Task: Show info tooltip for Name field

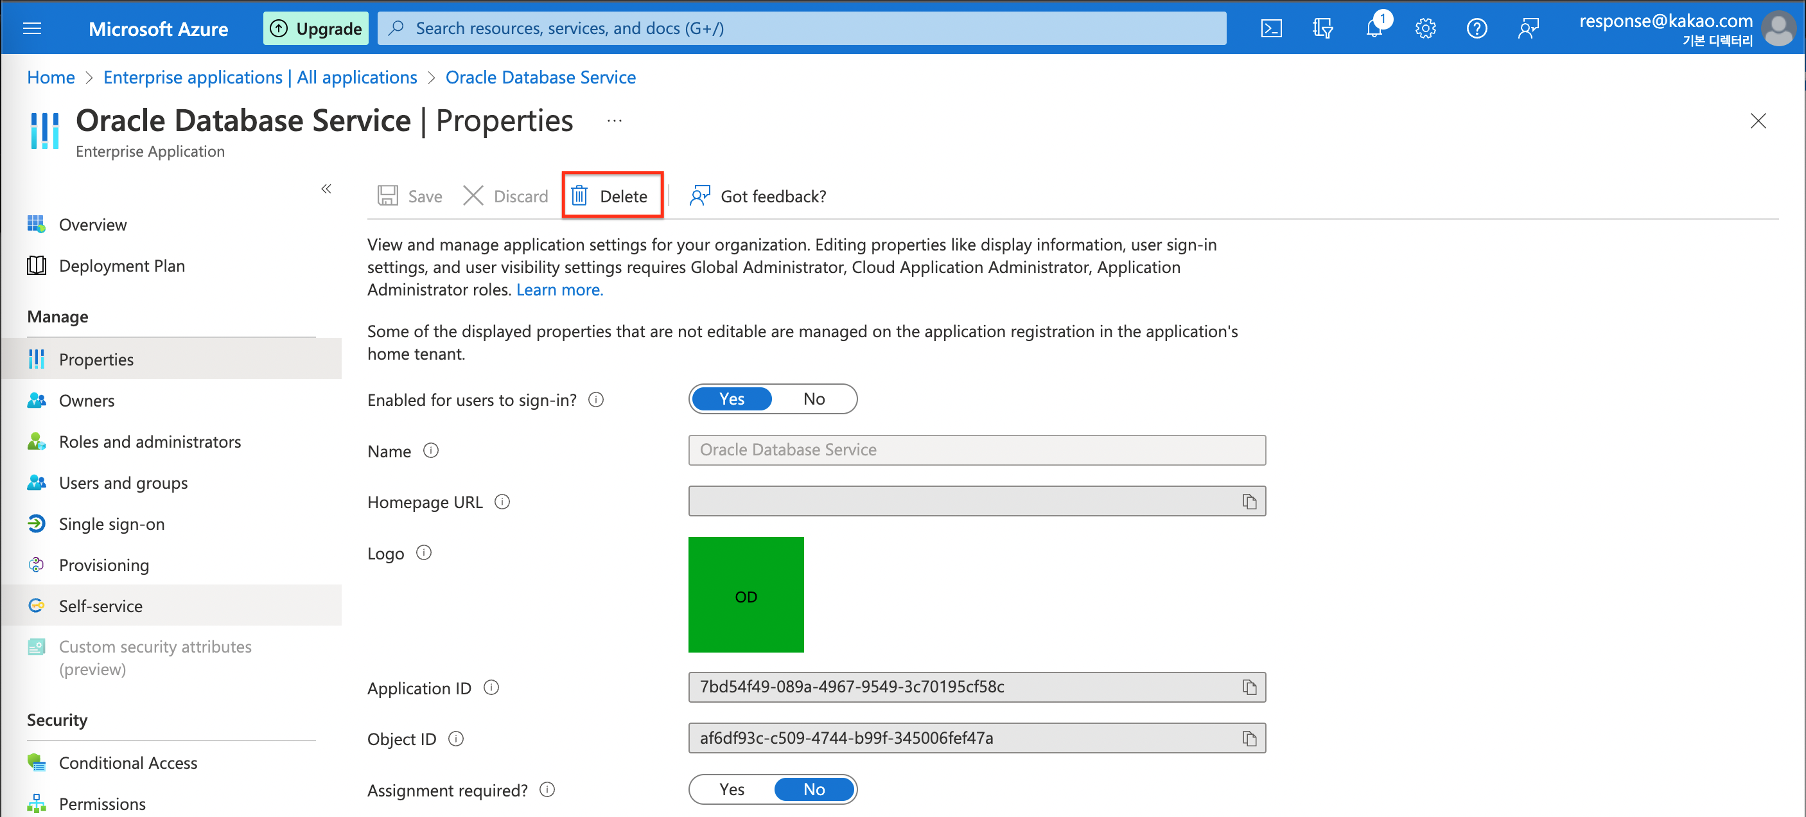Action: point(430,450)
